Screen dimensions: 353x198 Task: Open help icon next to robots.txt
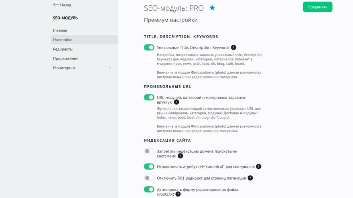(x=178, y=194)
